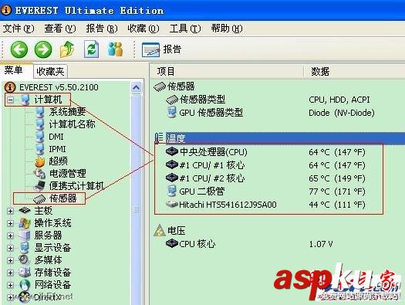405x305 pixels.
Task: Select 传感器 in the left tree
Action: point(63,198)
